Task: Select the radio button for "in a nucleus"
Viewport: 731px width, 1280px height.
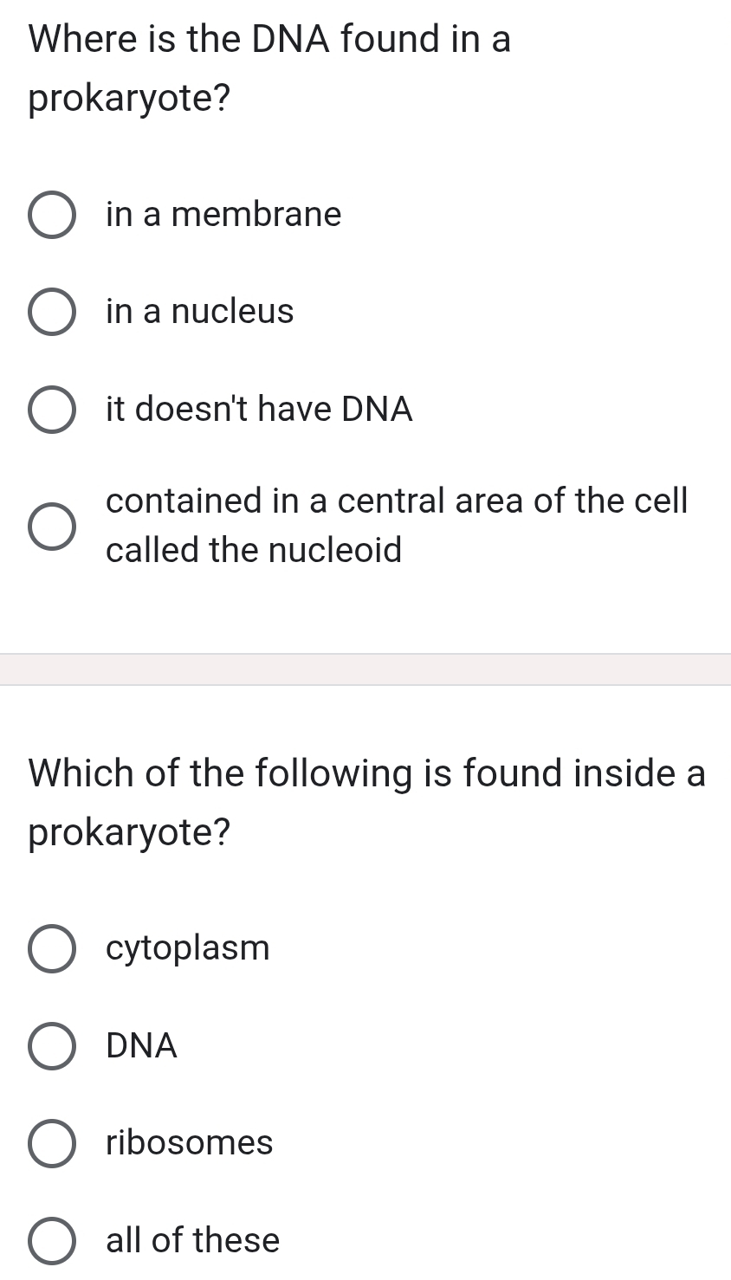Action: click(x=53, y=313)
